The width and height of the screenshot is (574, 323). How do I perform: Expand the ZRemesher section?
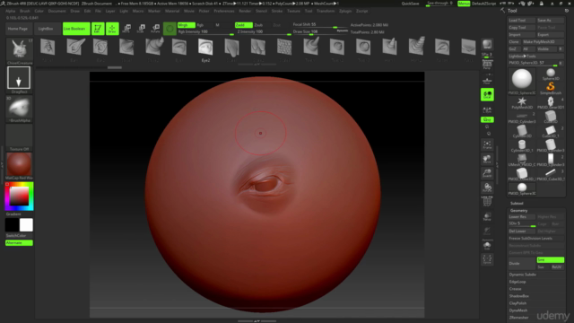518,318
